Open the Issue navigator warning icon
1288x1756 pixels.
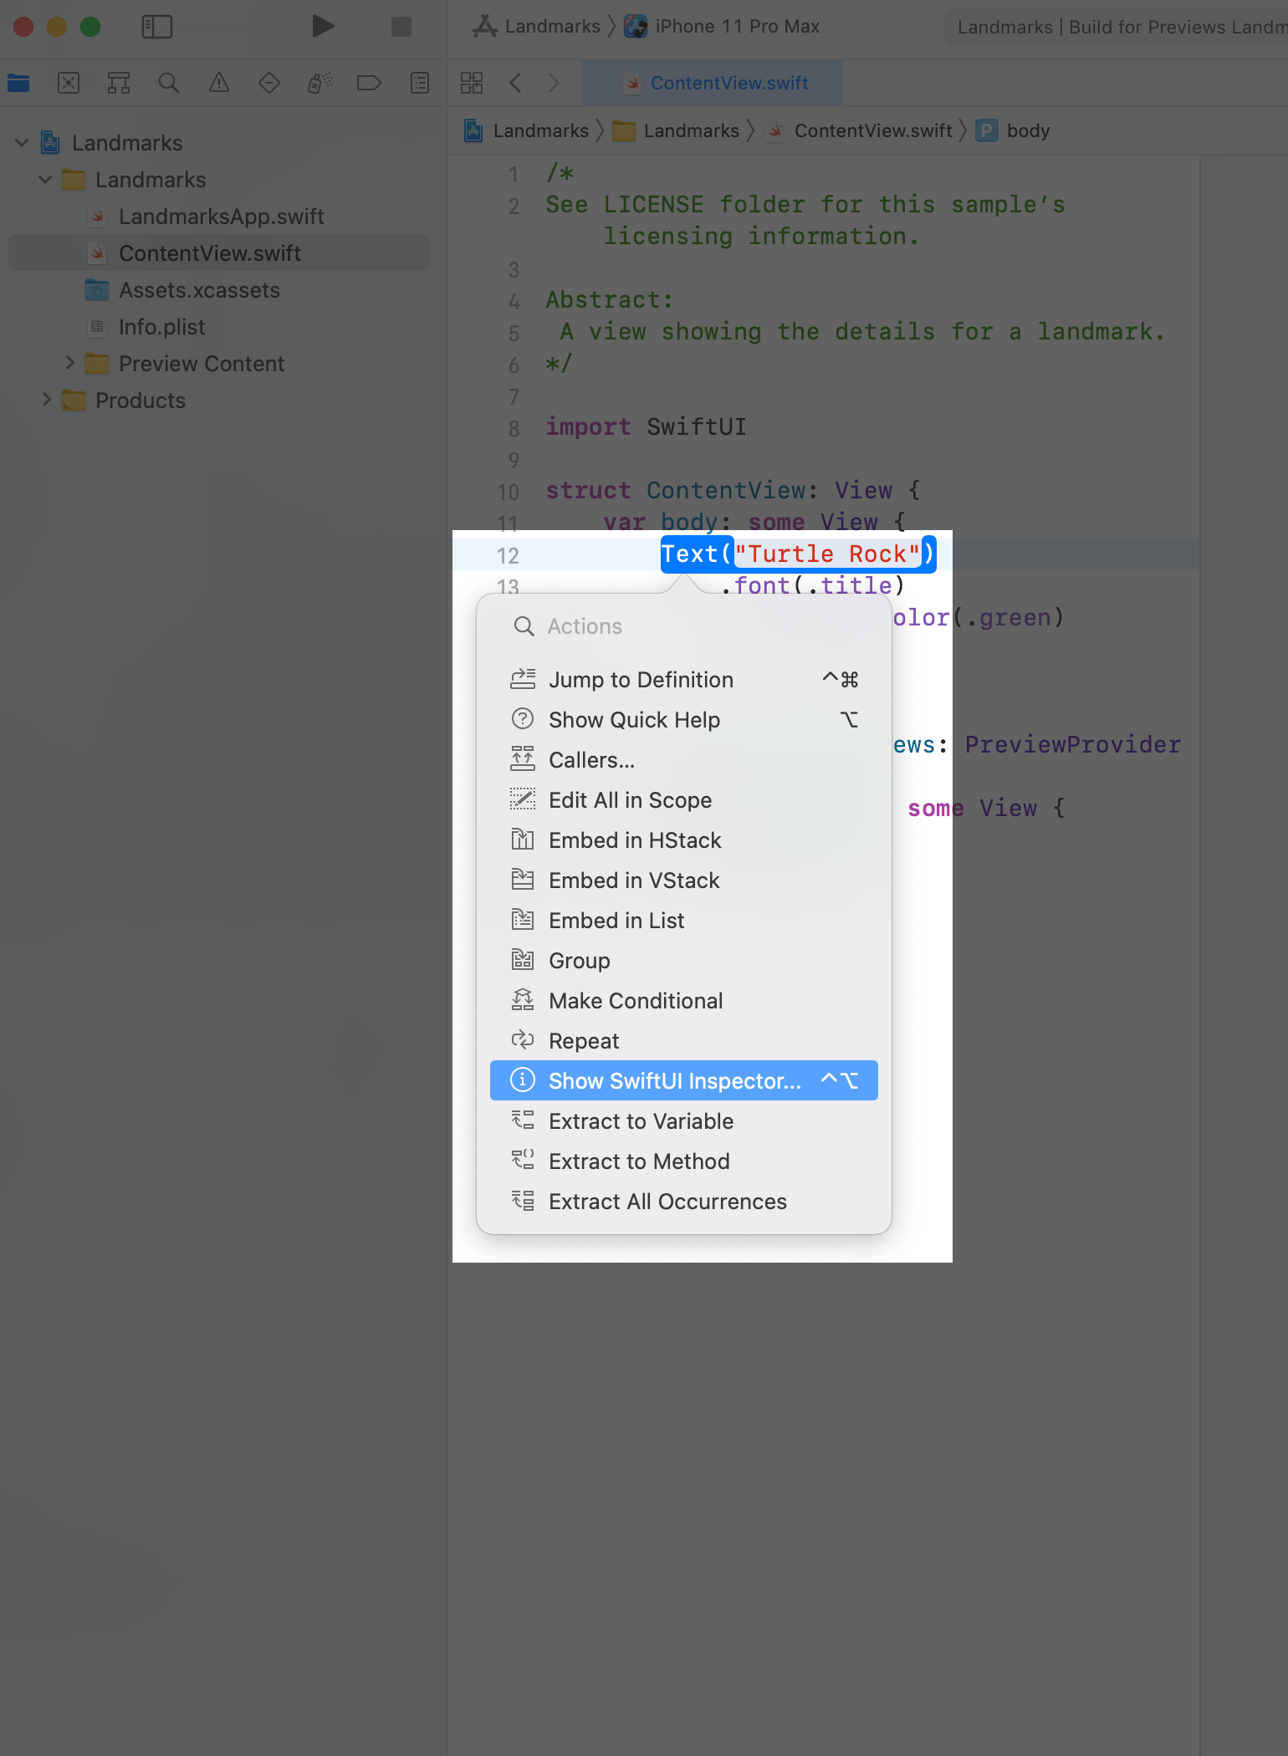pyautogui.click(x=219, y=83)
